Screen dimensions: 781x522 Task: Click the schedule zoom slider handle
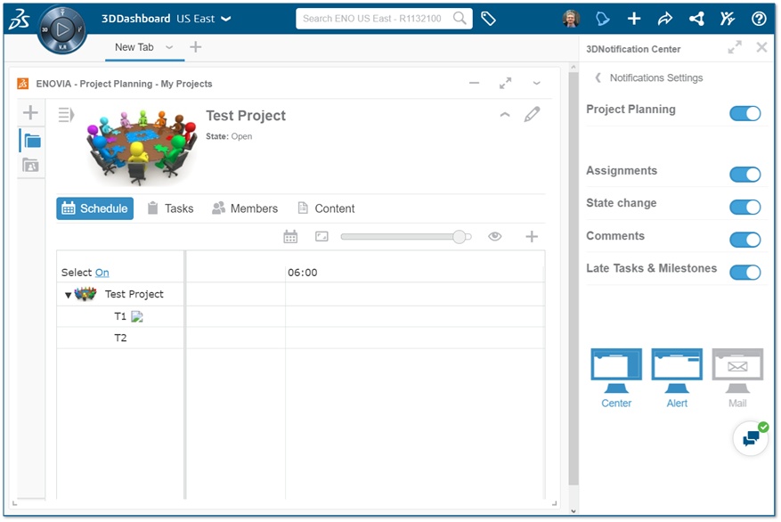point(460,237)
